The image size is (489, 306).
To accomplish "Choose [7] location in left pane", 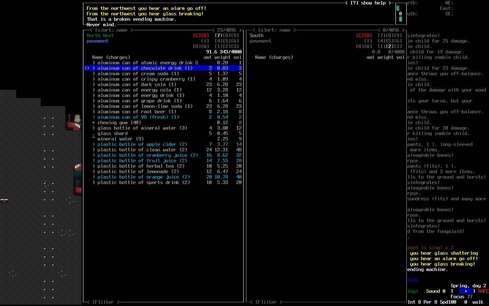I will click(x=219, y=35).
